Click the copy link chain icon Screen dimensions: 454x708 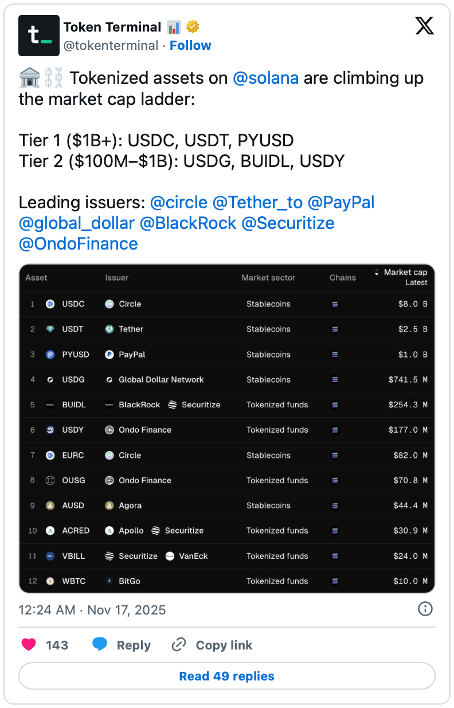pyautogui.click(x=179, y=645)
